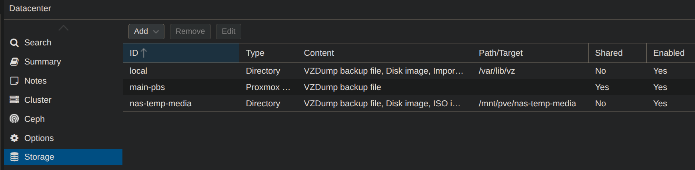Click the Ceph icon in sidebar
Image resolution: width=695 pixels, height=170 pixels.
tap(14, 119)
